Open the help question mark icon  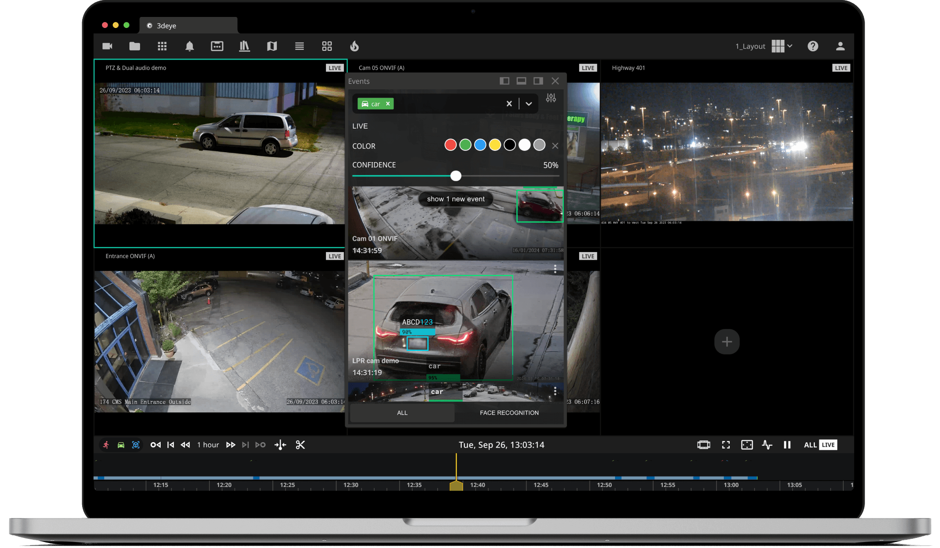coord(813,46)
